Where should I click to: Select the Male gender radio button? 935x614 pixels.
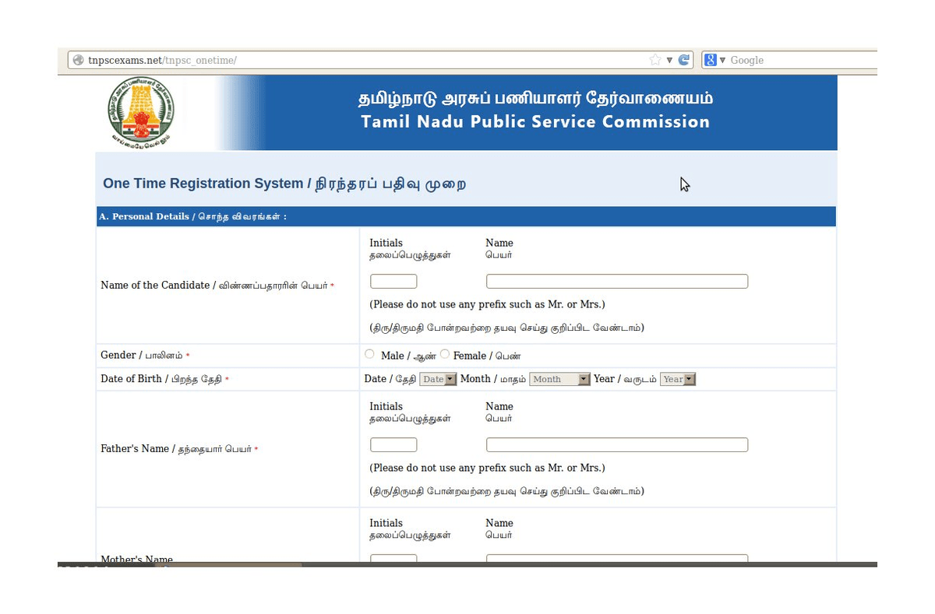click(369, 354)
